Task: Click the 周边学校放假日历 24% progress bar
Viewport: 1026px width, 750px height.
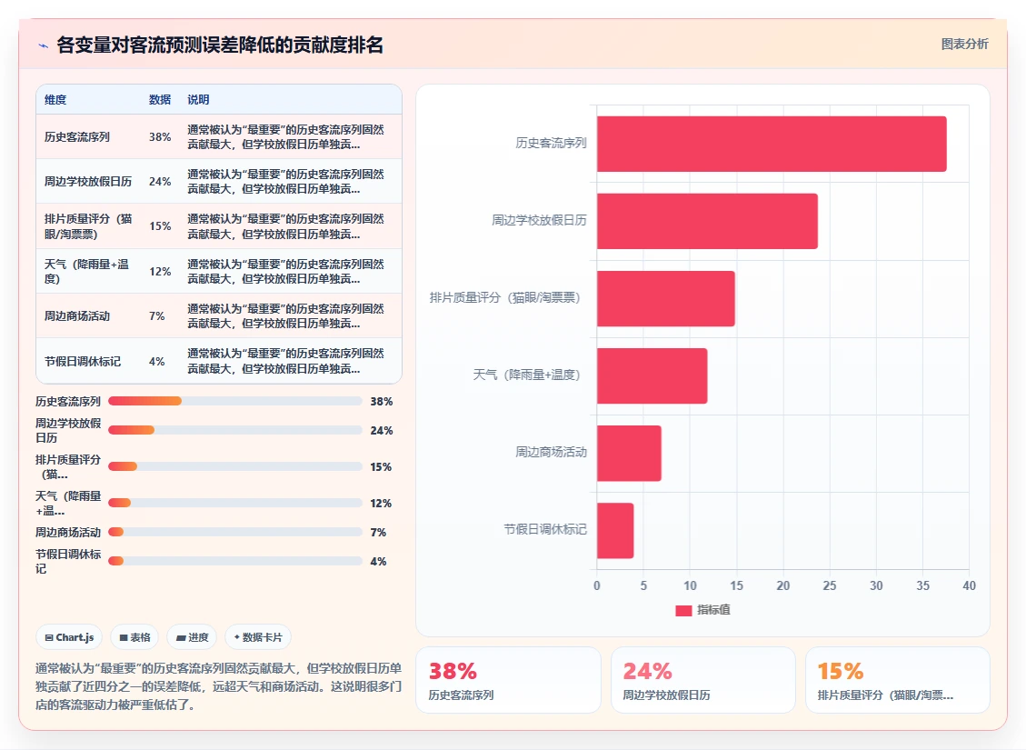Action: click(x=234, y=430)
